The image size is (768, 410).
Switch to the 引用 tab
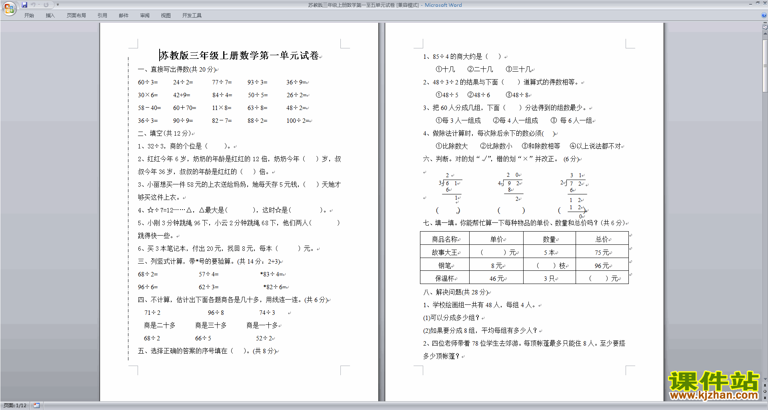(x=102, y=16)
